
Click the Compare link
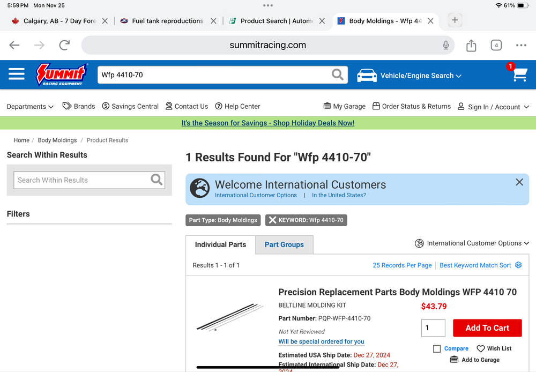pyautogui.click(x=456, y=348)
